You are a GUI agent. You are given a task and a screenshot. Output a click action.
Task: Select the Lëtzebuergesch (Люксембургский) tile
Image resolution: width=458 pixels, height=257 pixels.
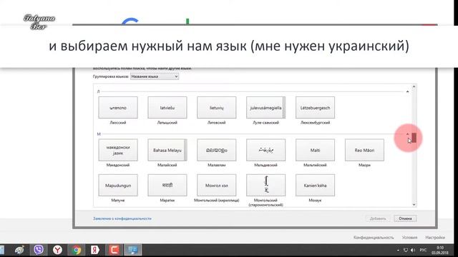tap(315, 108)
